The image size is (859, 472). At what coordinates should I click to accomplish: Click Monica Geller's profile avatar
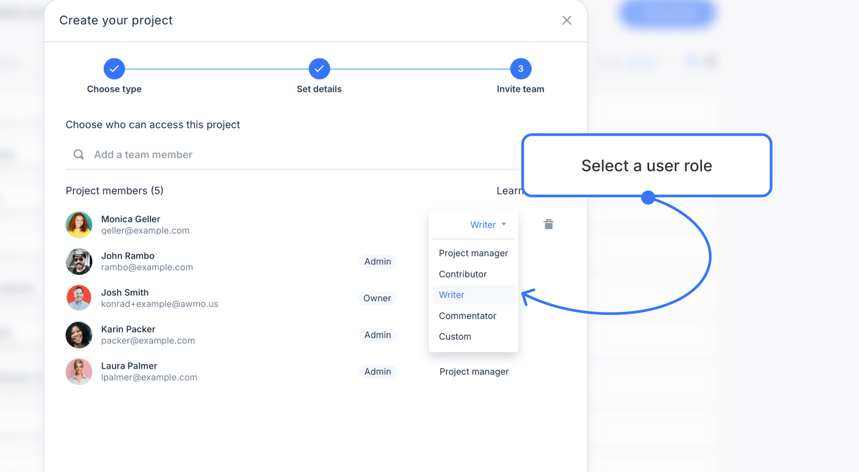pos(78,224)
